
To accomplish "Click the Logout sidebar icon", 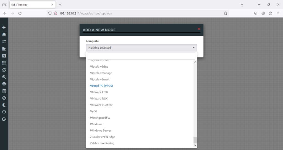I will click(x=4, y=119).
